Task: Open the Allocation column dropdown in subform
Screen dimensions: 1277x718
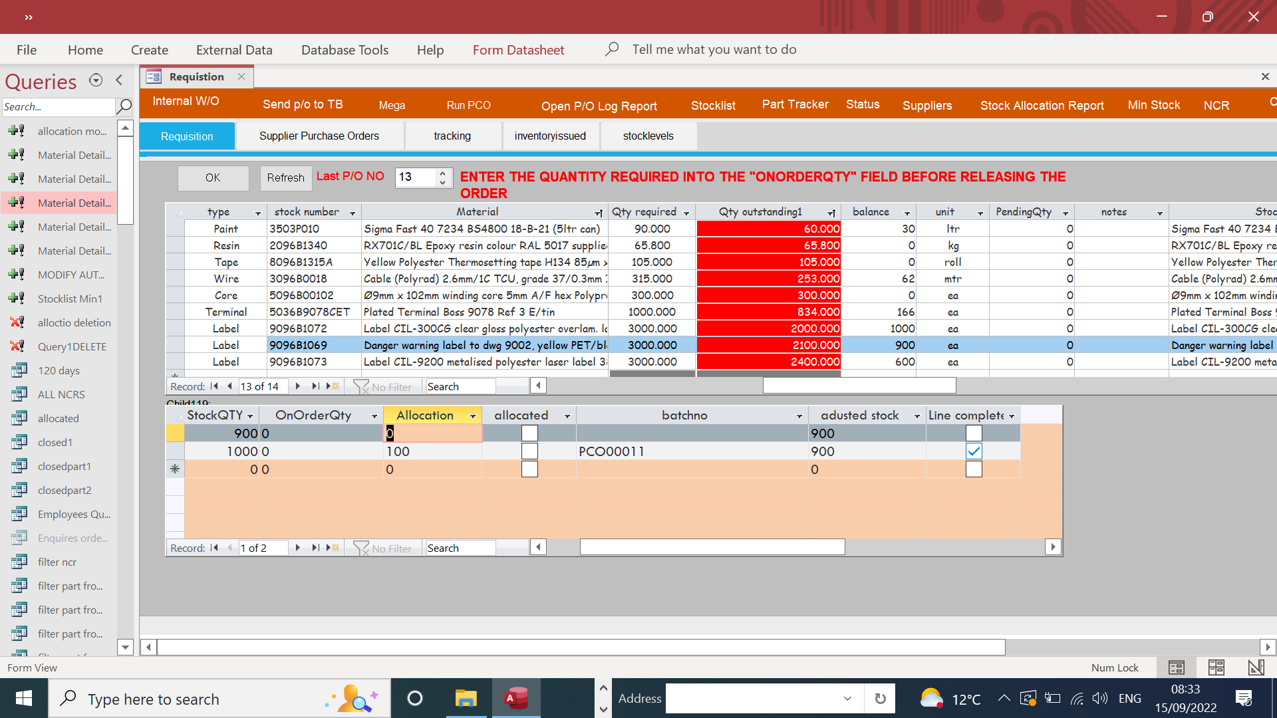Action: 473,416
